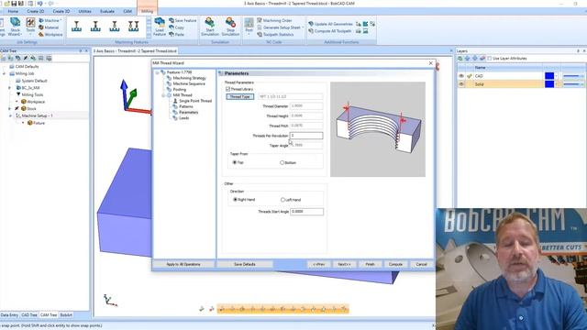Select the fourth dual-spindle machining feature icon

point(134,27)
